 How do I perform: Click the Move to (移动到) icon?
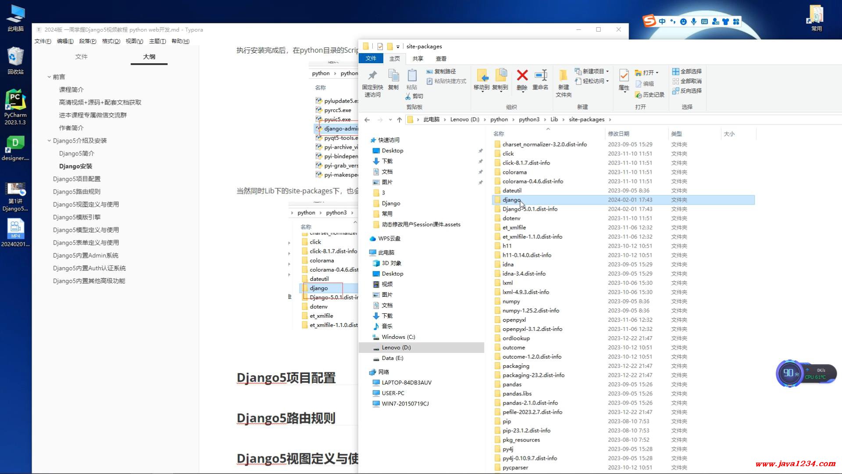click(482, 75)
